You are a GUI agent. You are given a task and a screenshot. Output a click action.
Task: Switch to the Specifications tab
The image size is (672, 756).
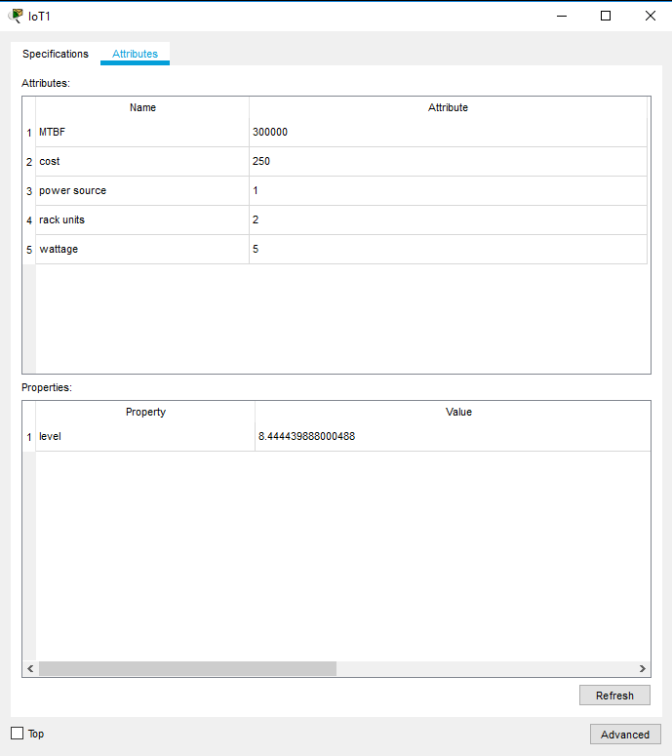coord(56,54)
